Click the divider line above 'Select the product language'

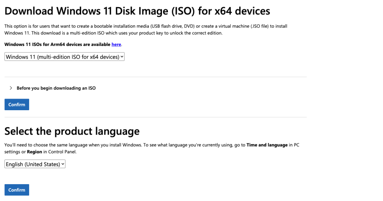pyautogui.click(x=156, y=117)
